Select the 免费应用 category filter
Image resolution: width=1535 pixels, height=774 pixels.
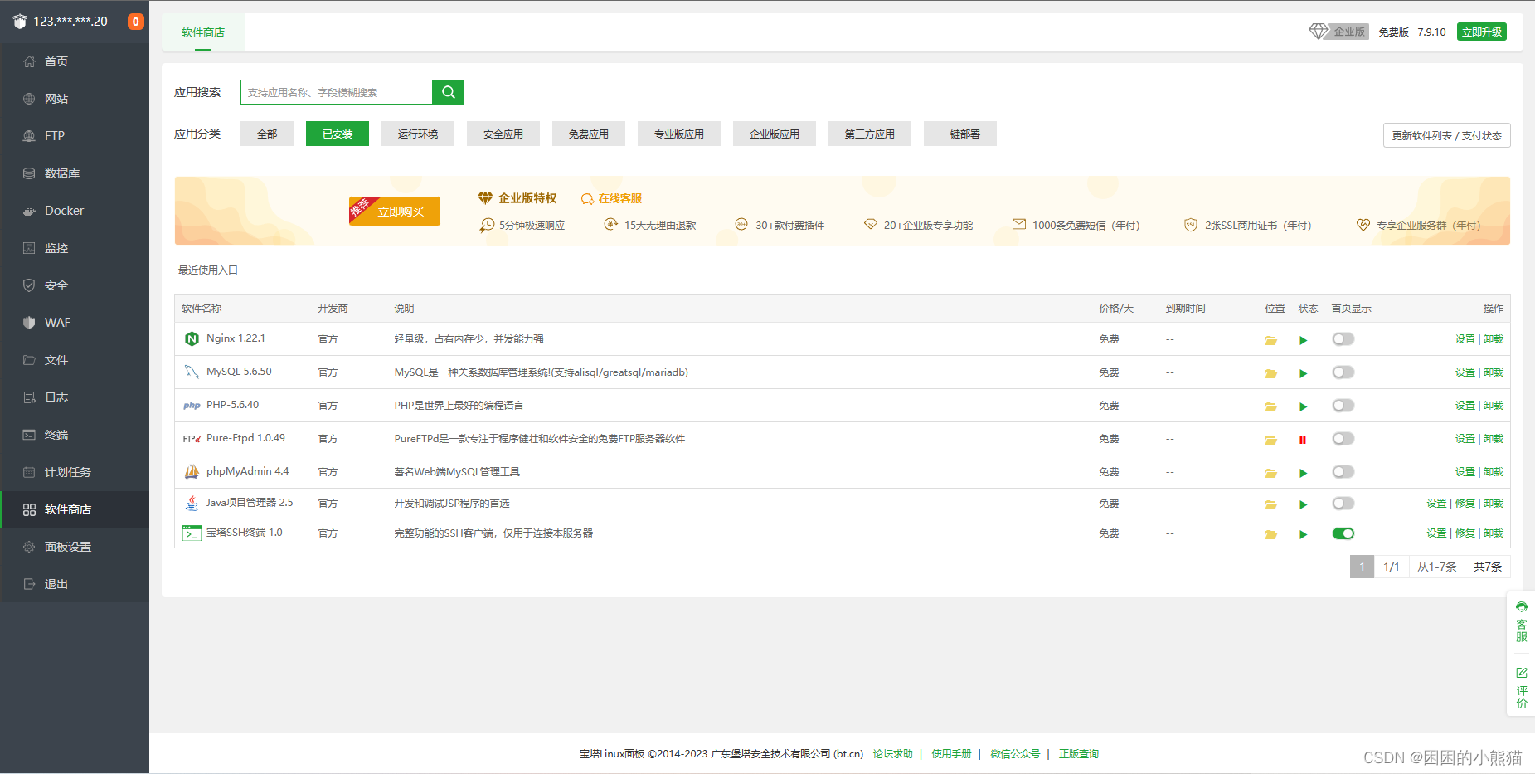click(x=589, y=134)
